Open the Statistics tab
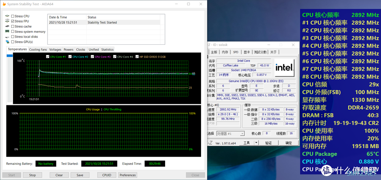 tap(107, 49)
